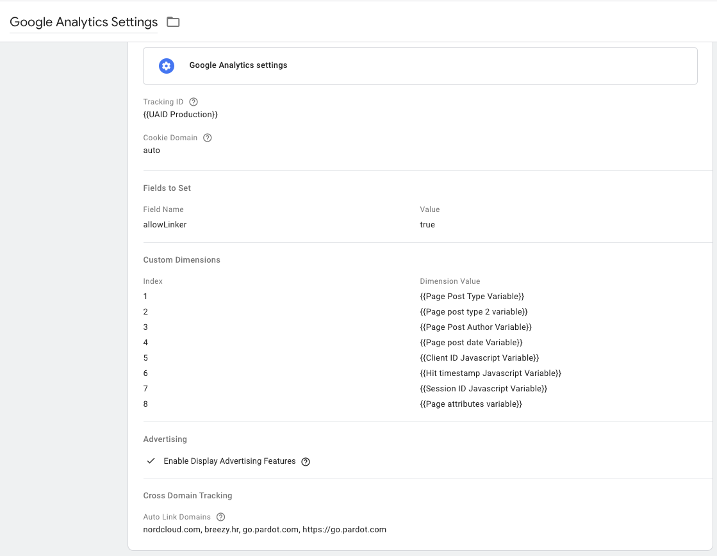Click the {{Page attributes variable}} dimension value
The image size is (717, 556).
[x=471, y=404]
